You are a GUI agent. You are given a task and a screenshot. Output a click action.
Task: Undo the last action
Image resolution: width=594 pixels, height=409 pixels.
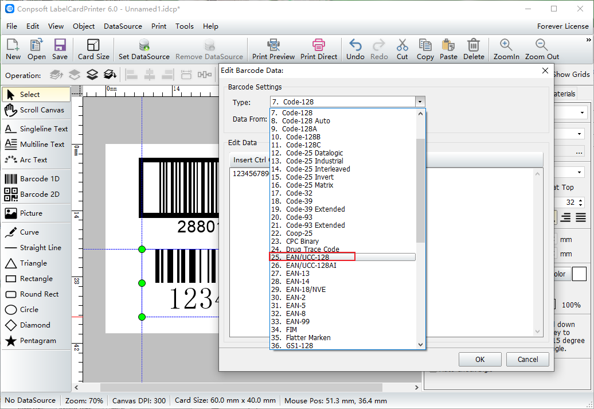click(x=355, y=49)
